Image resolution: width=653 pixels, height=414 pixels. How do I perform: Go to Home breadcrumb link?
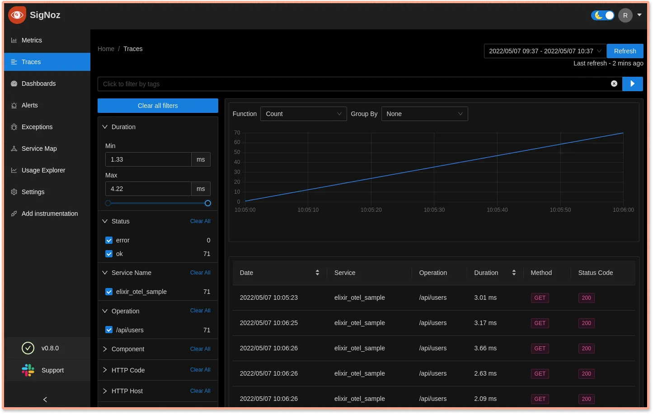click(106, 49)
